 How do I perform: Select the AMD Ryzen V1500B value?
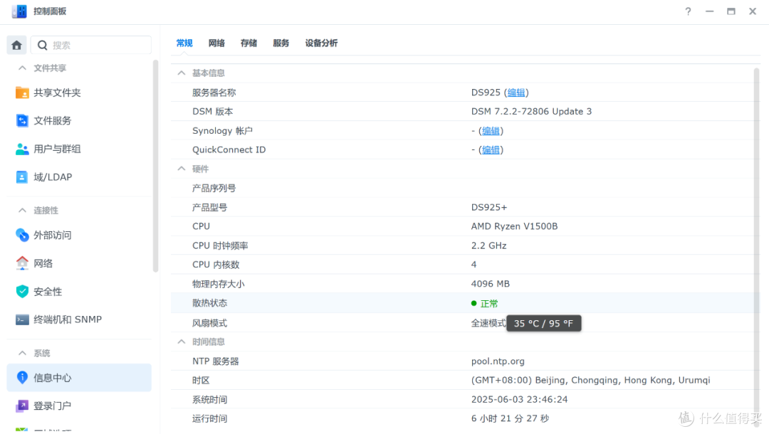pos(514,226)
